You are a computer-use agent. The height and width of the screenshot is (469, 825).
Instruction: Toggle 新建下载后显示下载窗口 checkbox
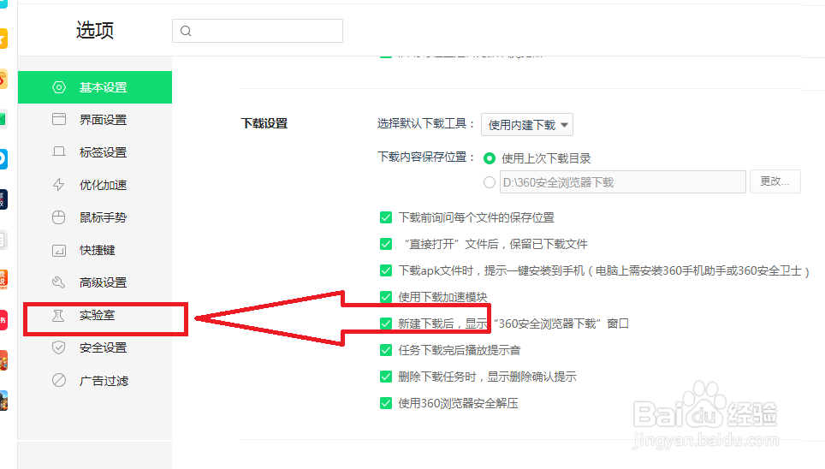tap(386, 324)
